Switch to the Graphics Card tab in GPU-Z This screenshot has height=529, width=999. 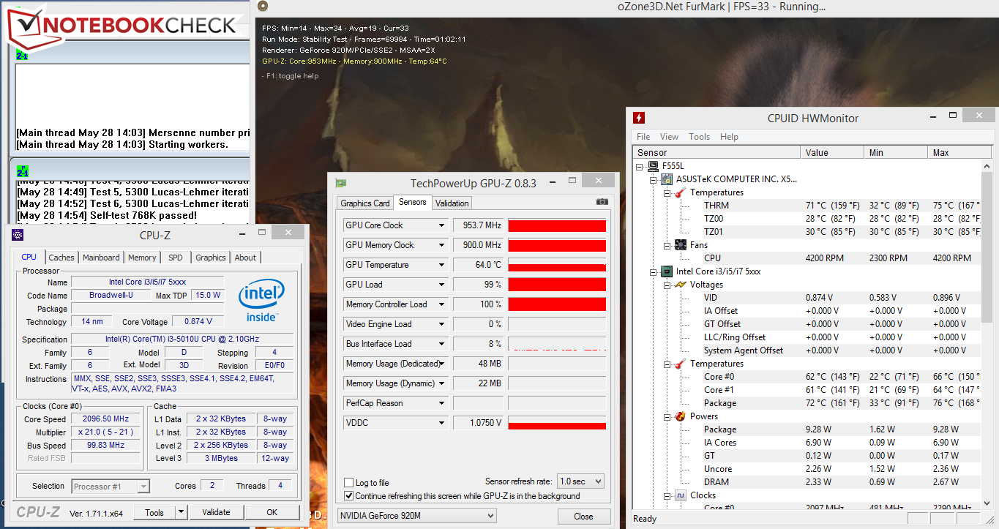tap(365, 203)
